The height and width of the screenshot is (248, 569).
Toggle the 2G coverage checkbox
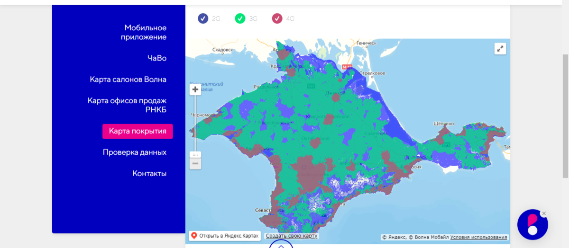pos(203,19)
